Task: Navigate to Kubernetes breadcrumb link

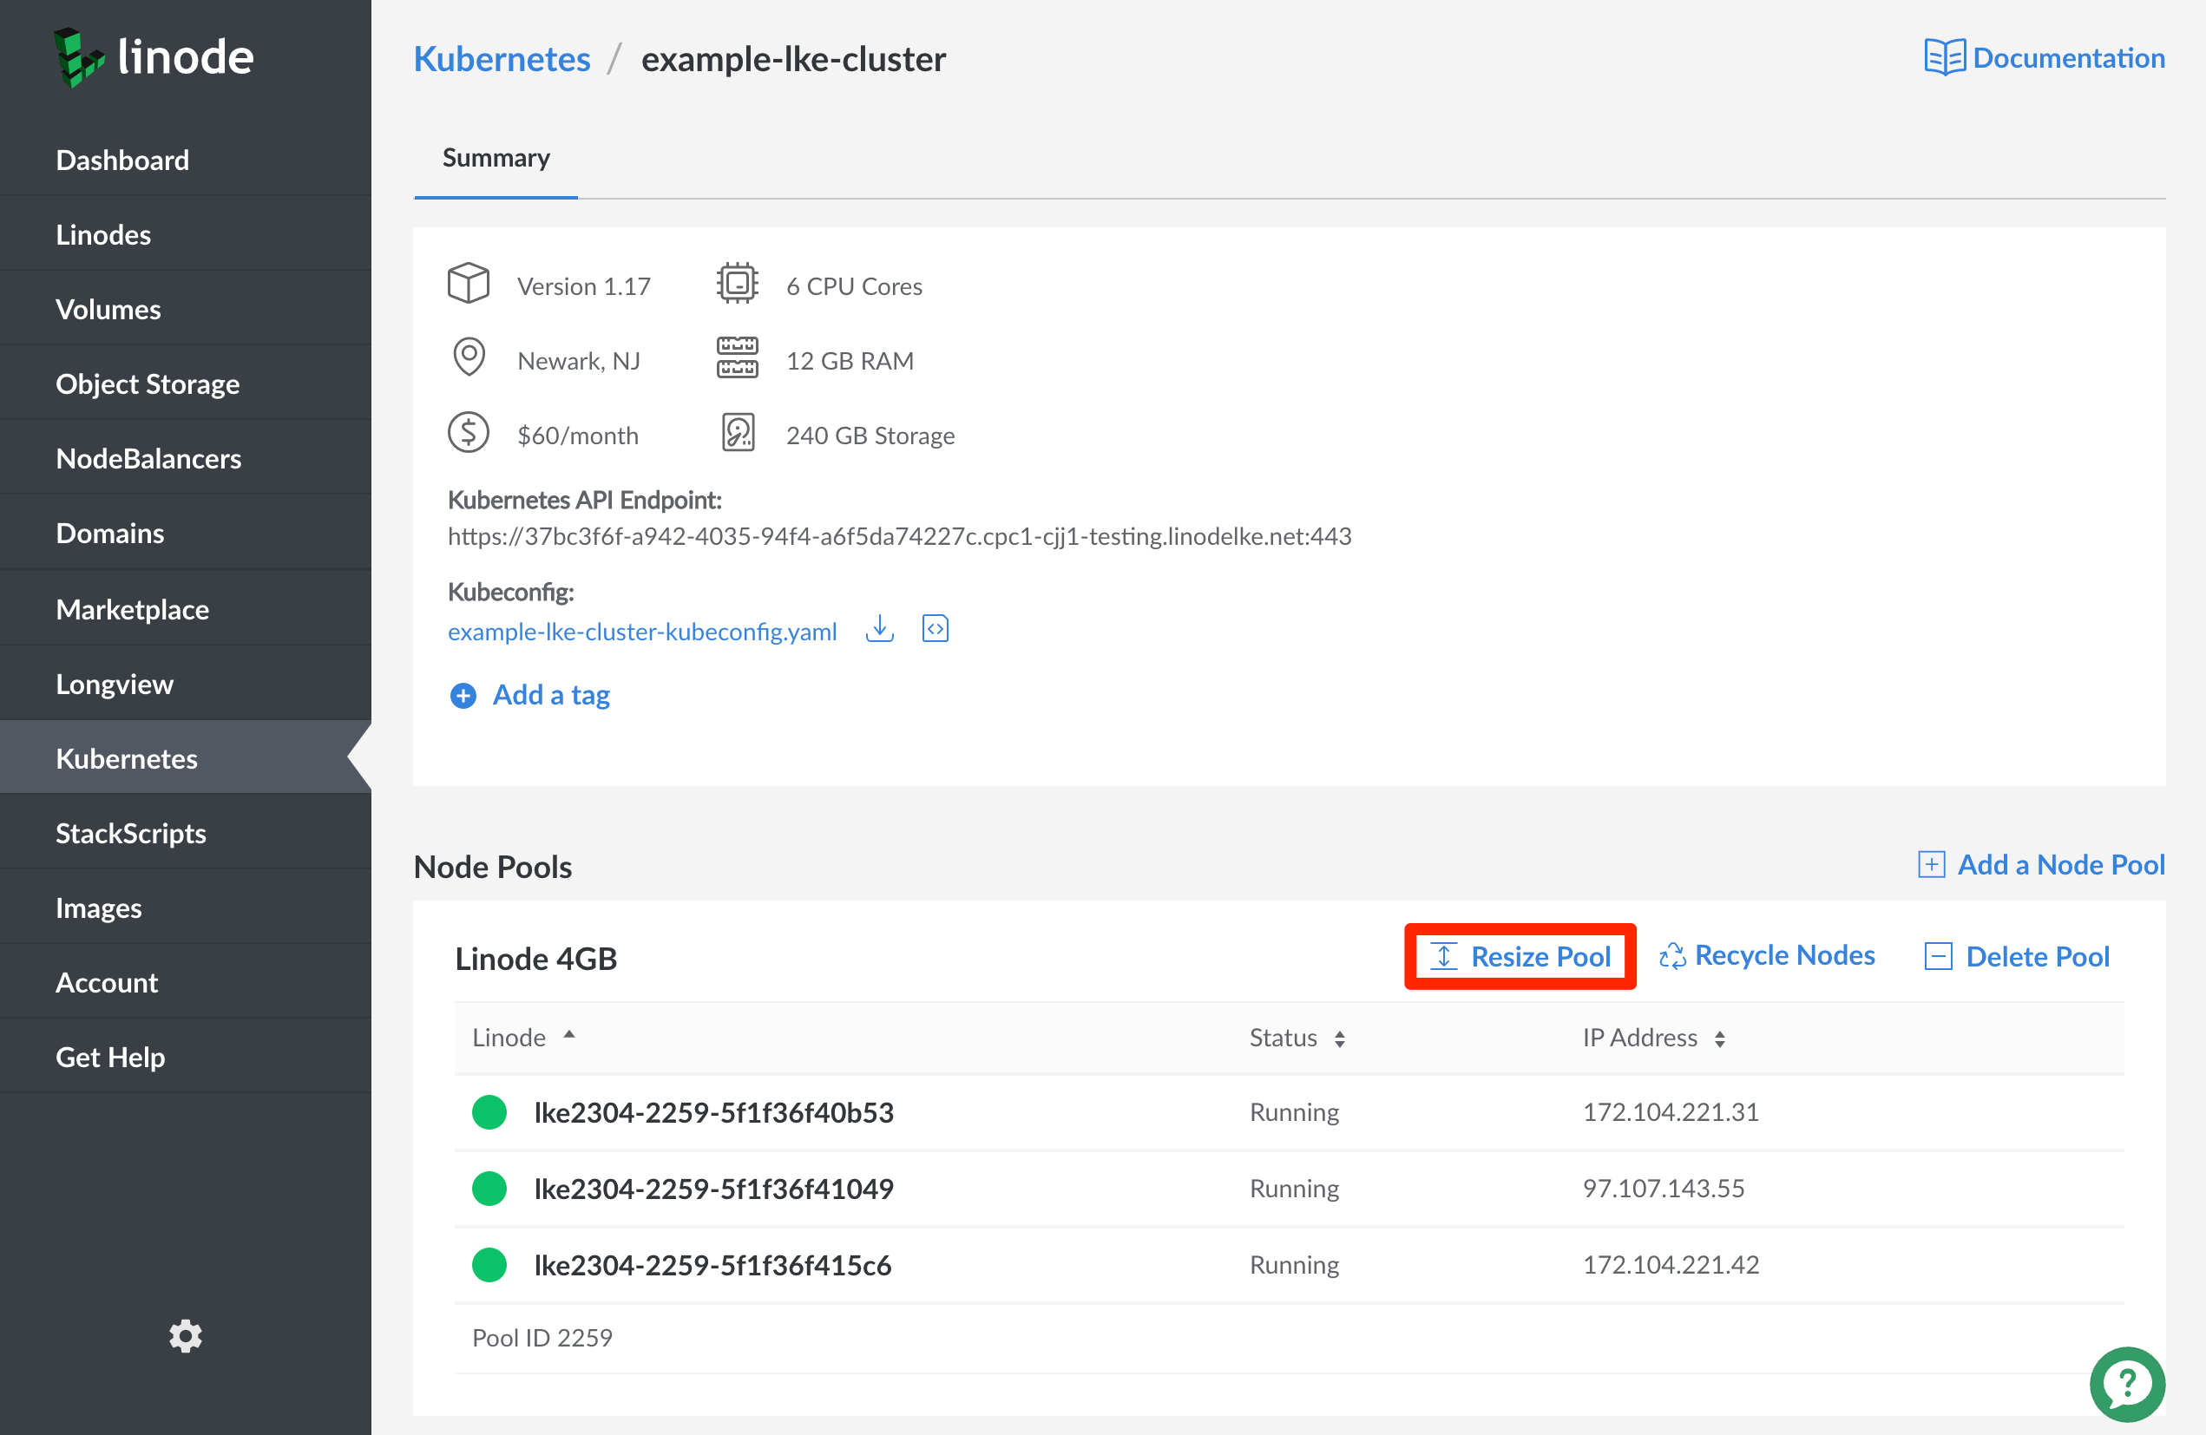Action: [502, 59]
